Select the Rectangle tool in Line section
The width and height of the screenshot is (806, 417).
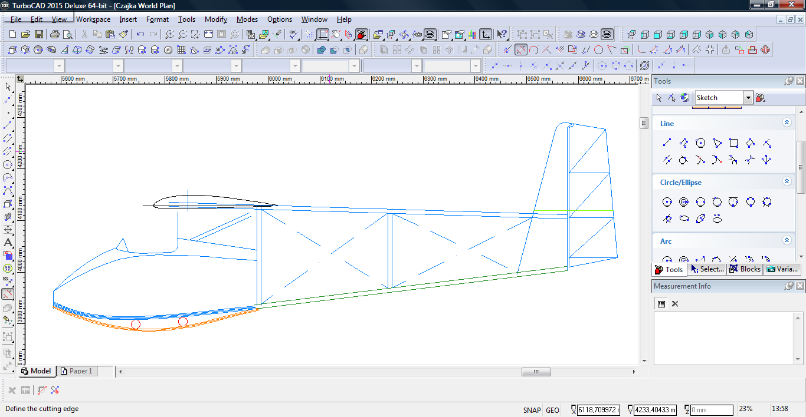[733, 143]
